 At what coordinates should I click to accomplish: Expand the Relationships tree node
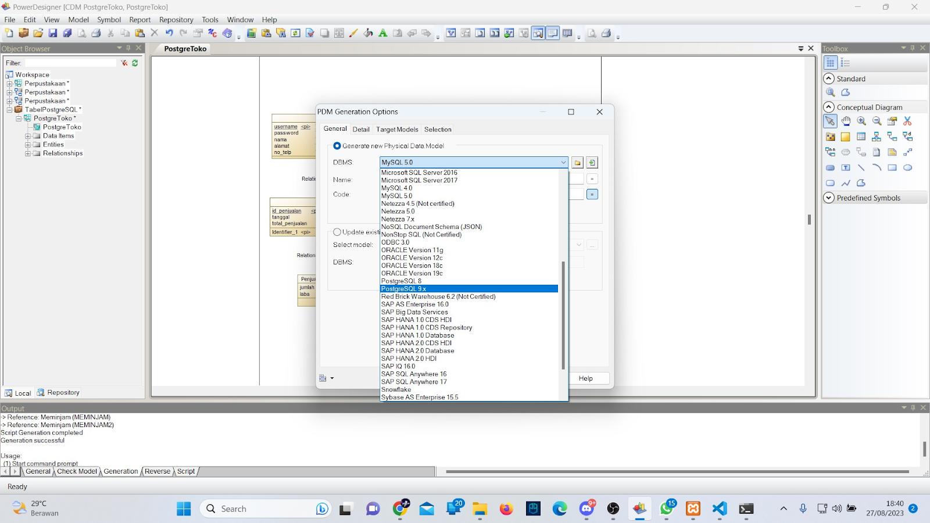(x=27, y=153)
